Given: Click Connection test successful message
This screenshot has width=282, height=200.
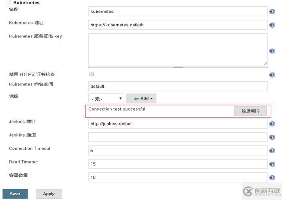Looking at the screenshot, I should (x=117, y=109).
